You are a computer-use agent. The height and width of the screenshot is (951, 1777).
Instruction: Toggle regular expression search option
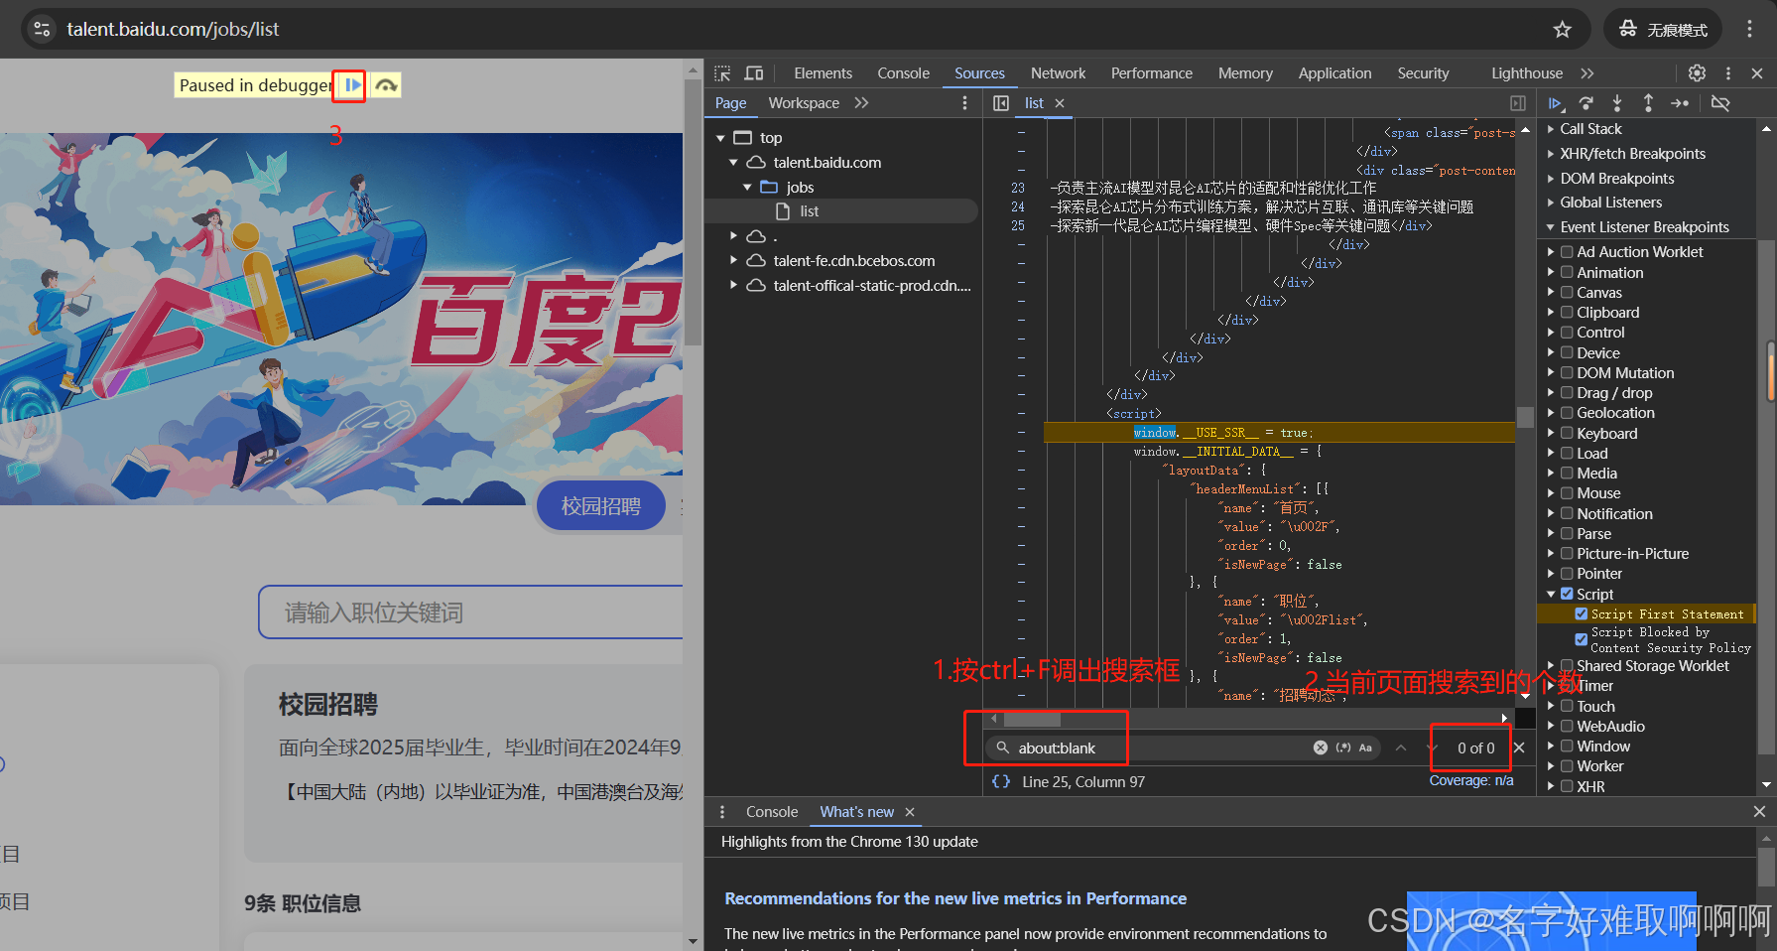pyautogui.click(x=1343, y=747)
